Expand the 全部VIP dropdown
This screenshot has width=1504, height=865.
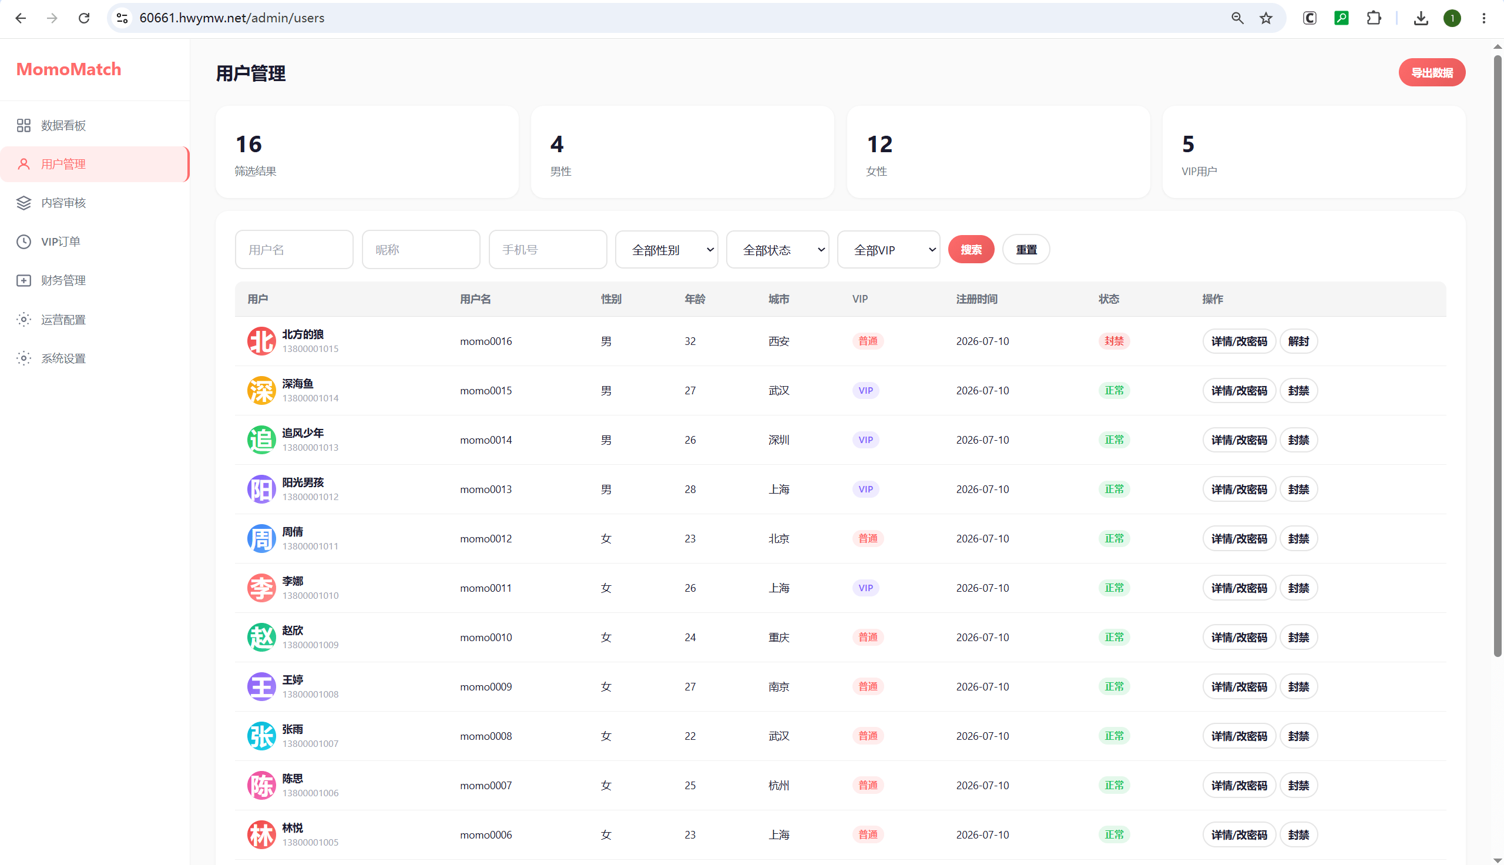889,250
